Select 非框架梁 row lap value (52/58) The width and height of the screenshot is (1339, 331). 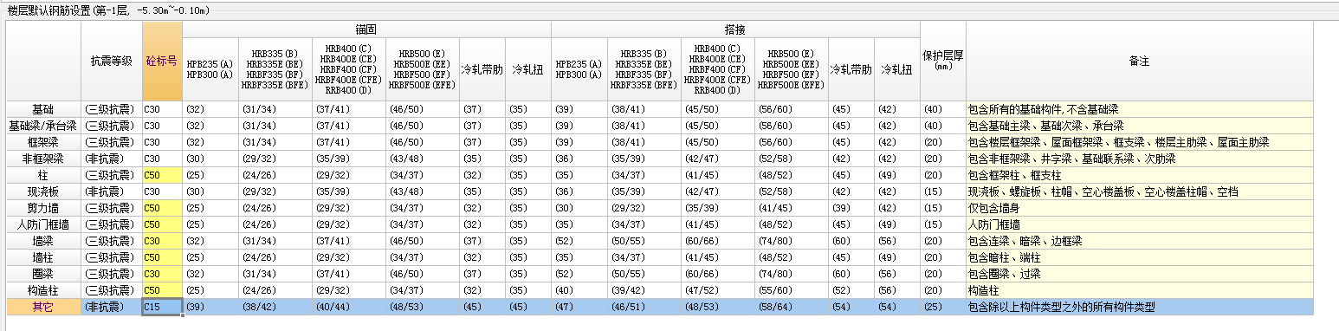[x=791, y=159]
